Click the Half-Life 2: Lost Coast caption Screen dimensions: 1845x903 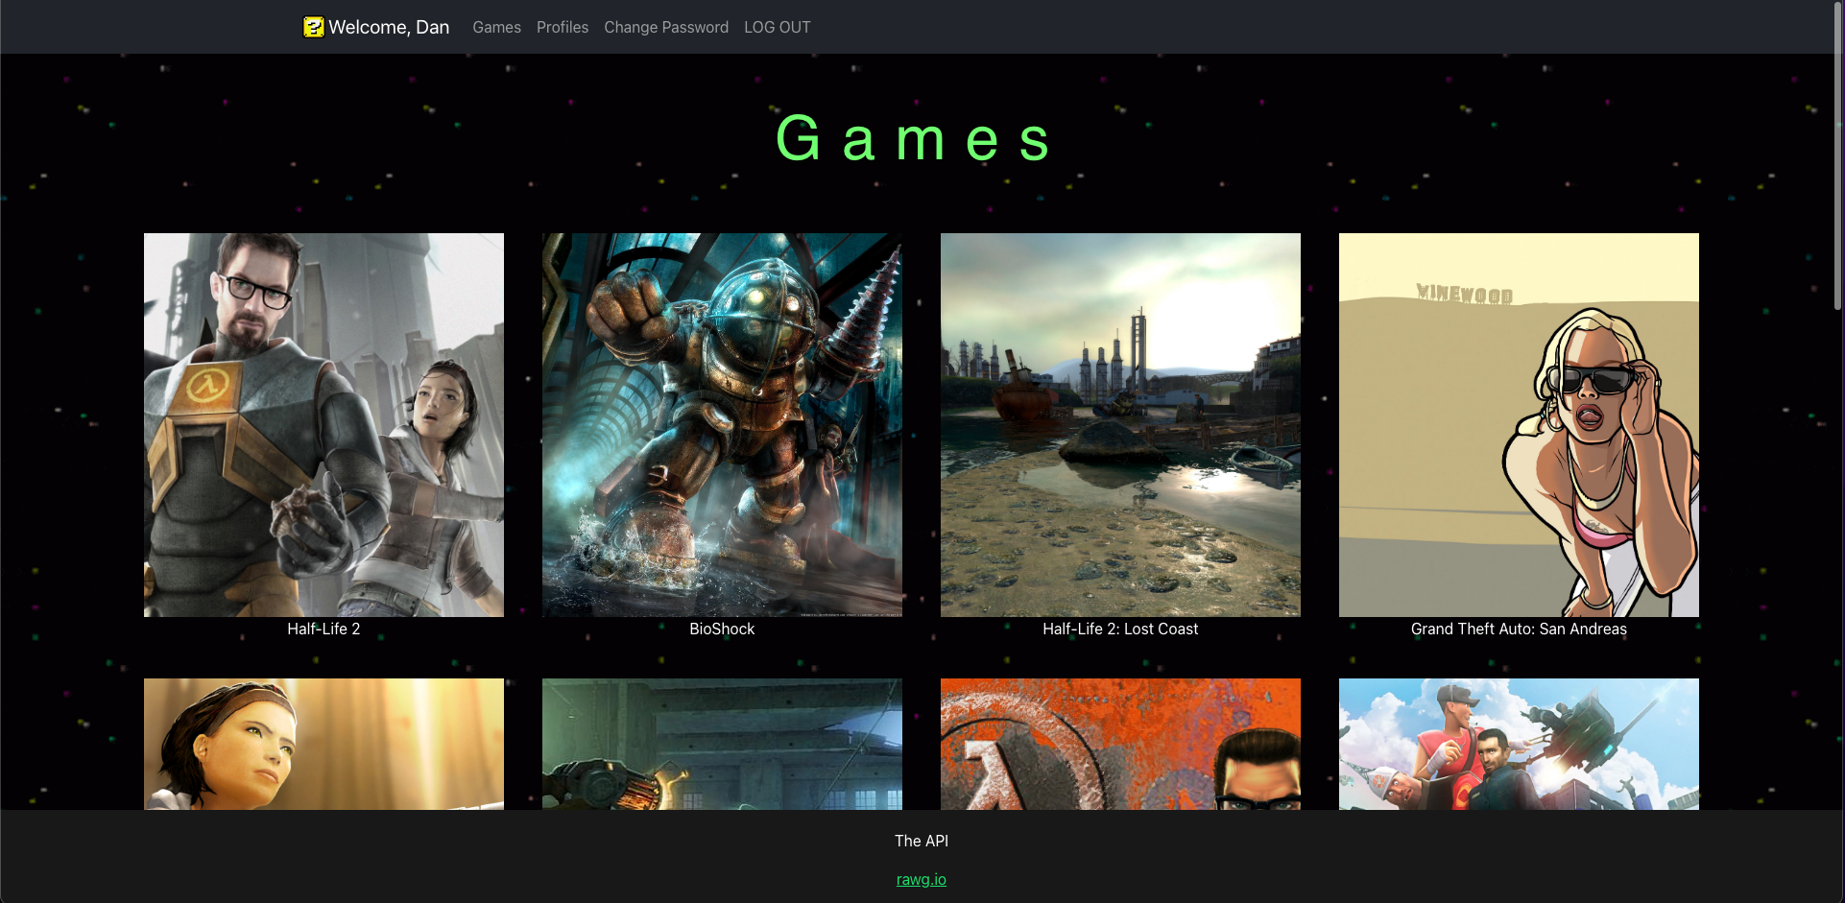point(1120,629)
